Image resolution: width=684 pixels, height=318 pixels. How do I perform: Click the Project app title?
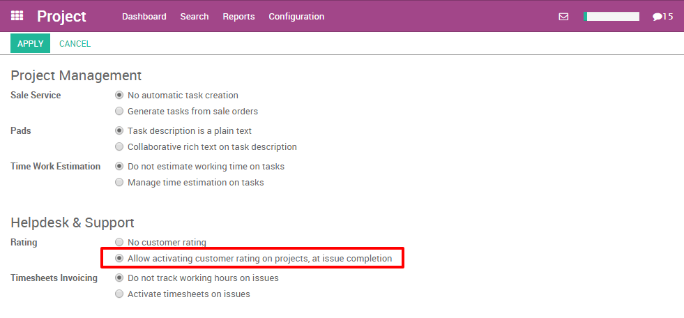click(61, 16)
